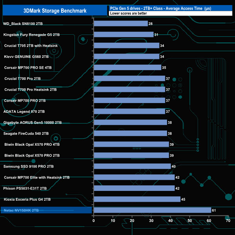Select the 'Corsair MP700 PRO SE 4TB' label
235x235 pixels.
click(x=28, y=68)
